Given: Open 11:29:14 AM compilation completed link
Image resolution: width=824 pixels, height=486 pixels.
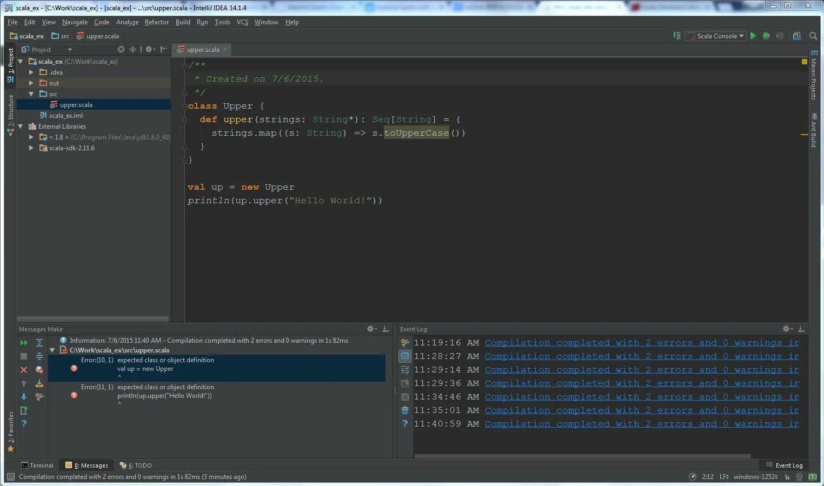Looking at the screenshot, I should tap(642, 370).
